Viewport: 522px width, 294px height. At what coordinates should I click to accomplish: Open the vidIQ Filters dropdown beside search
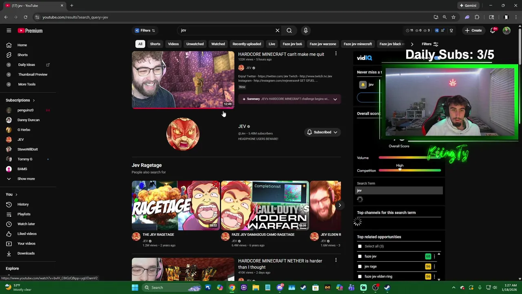pos(145,31)
